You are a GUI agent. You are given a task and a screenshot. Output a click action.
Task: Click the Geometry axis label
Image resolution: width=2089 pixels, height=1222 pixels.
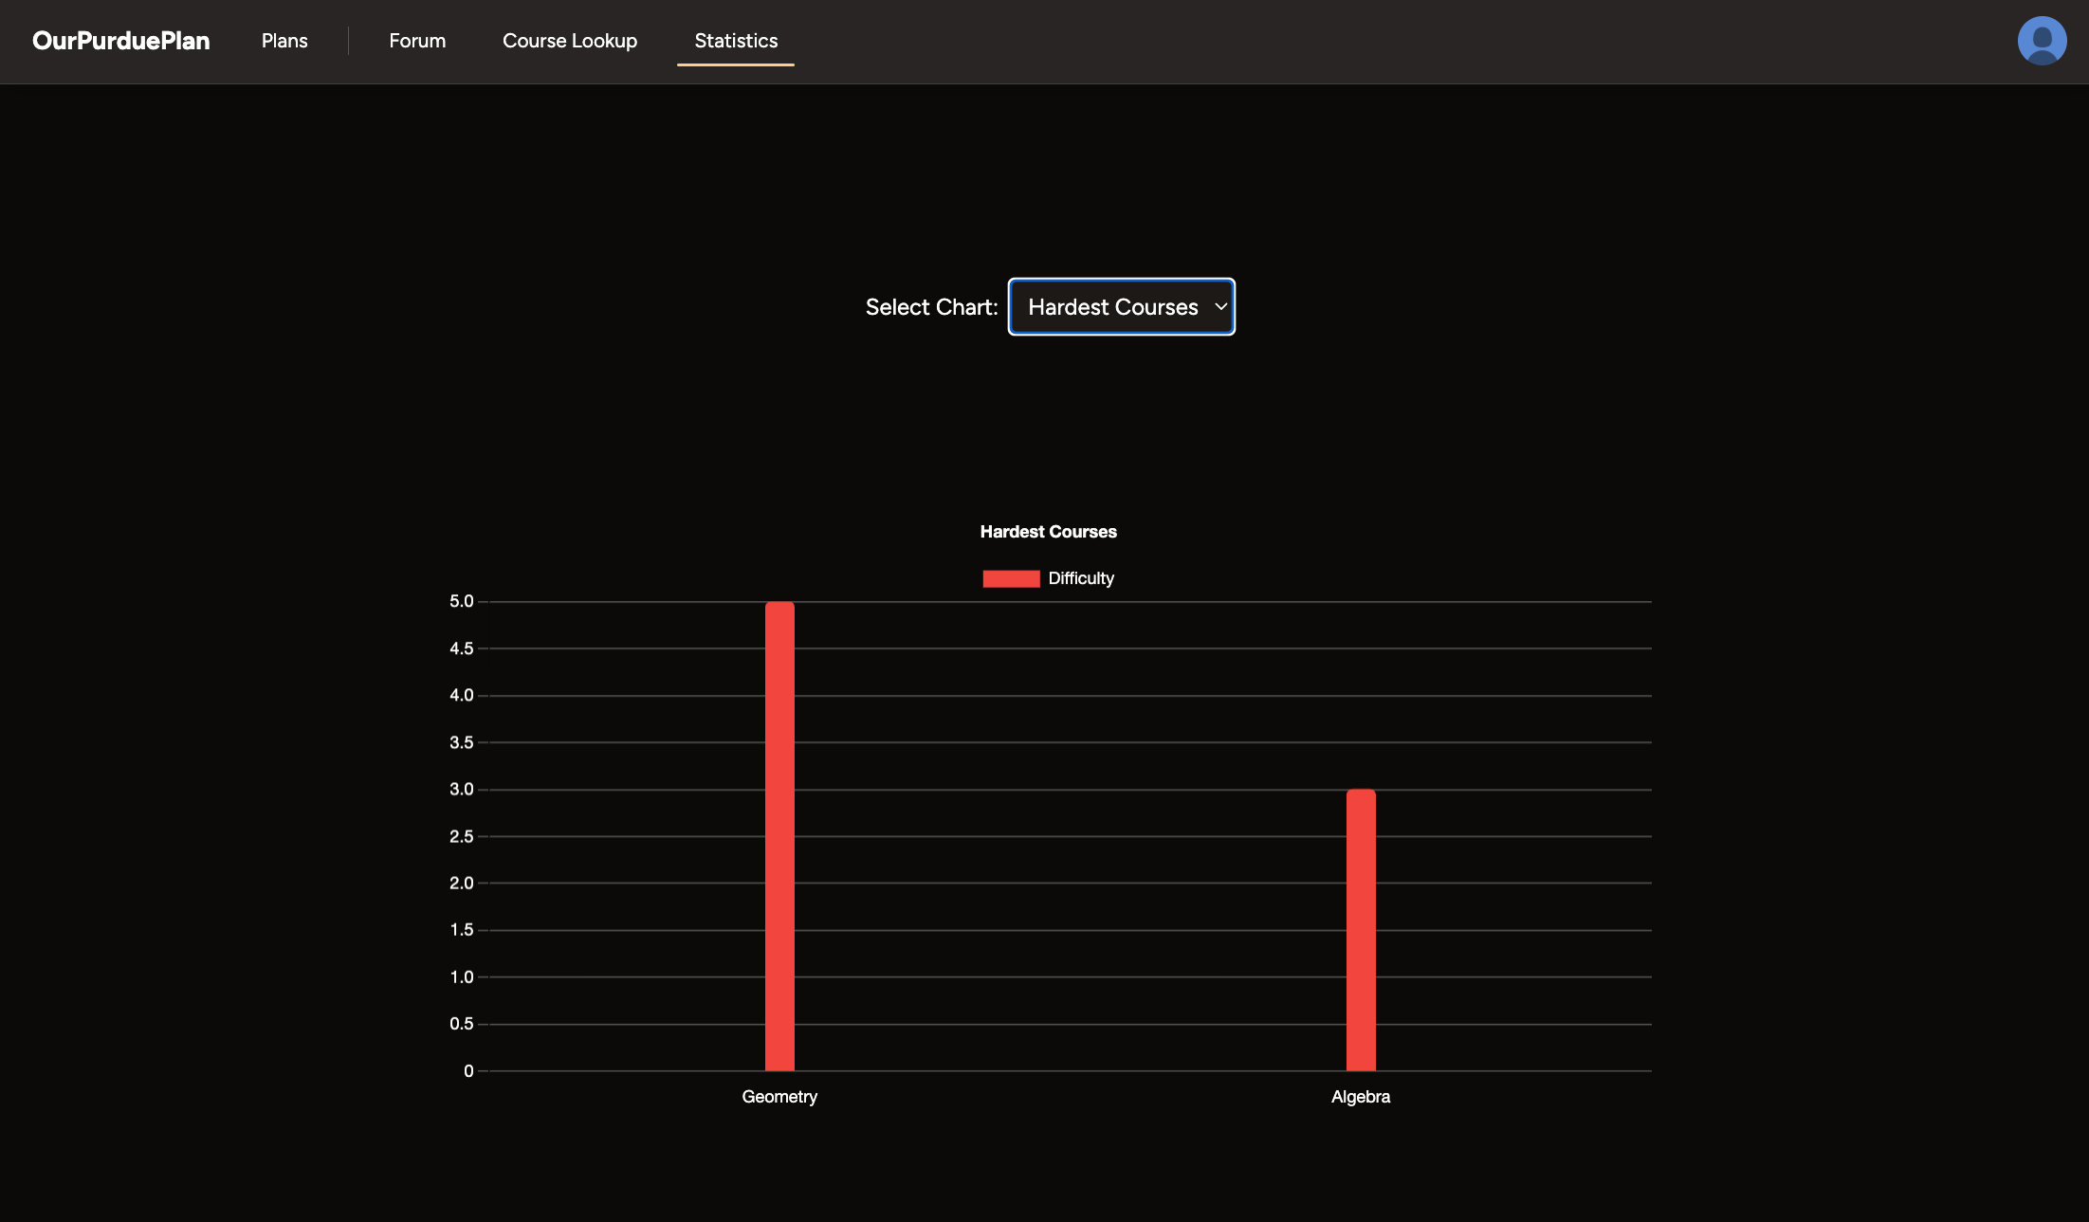tap(779, 1097)
